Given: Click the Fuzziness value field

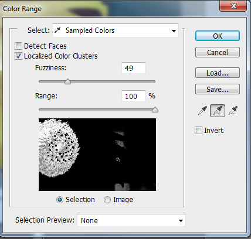Looking at the screenshot, I should pyautogui.click(x=134, y=68).
